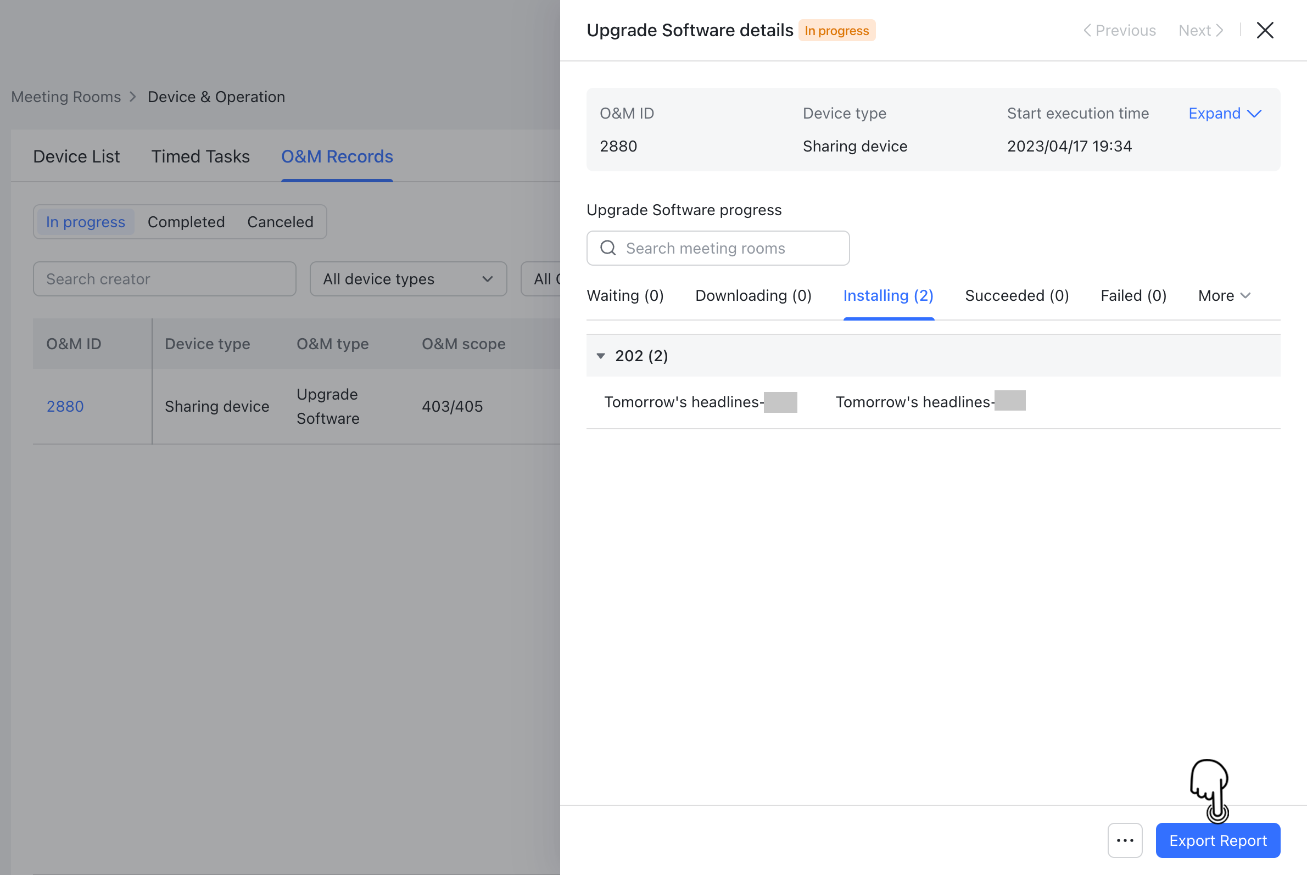
Task: Open the Timed Tasks tab
Action: (x=200, y=156)
